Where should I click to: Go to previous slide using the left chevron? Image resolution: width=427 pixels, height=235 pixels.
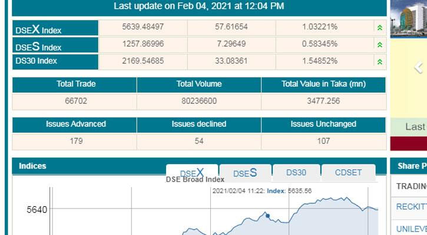tap(418, 67)
